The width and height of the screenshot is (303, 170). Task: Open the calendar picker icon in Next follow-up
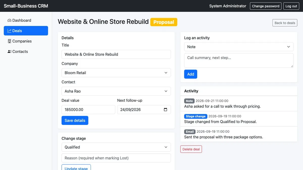(165, 110)
